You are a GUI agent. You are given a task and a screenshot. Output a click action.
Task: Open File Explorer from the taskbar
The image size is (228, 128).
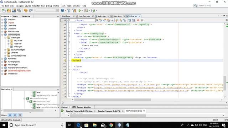(95, 125)
